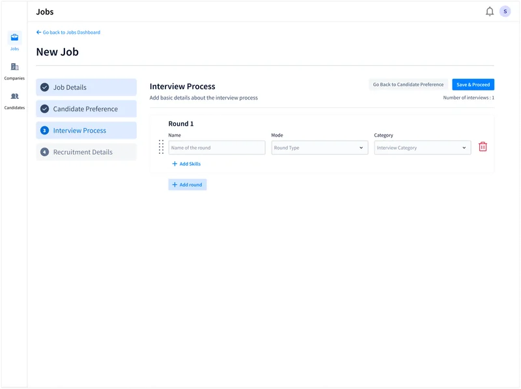This screenshot has width=521, height=389.
Task: Click the step 4 number badge
Action: coord(44,152)
